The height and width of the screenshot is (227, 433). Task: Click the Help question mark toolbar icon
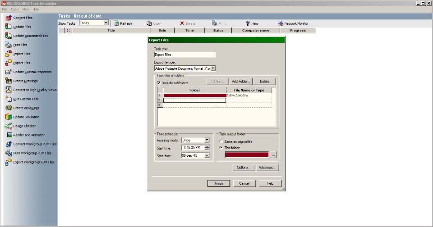(248, 23)
